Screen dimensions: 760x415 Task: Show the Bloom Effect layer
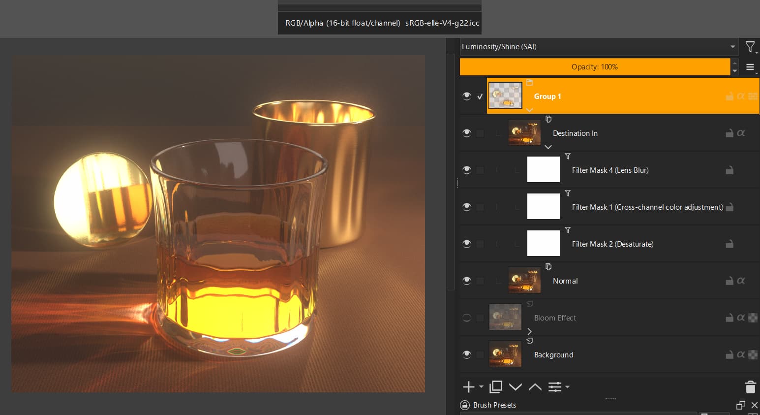466,317
